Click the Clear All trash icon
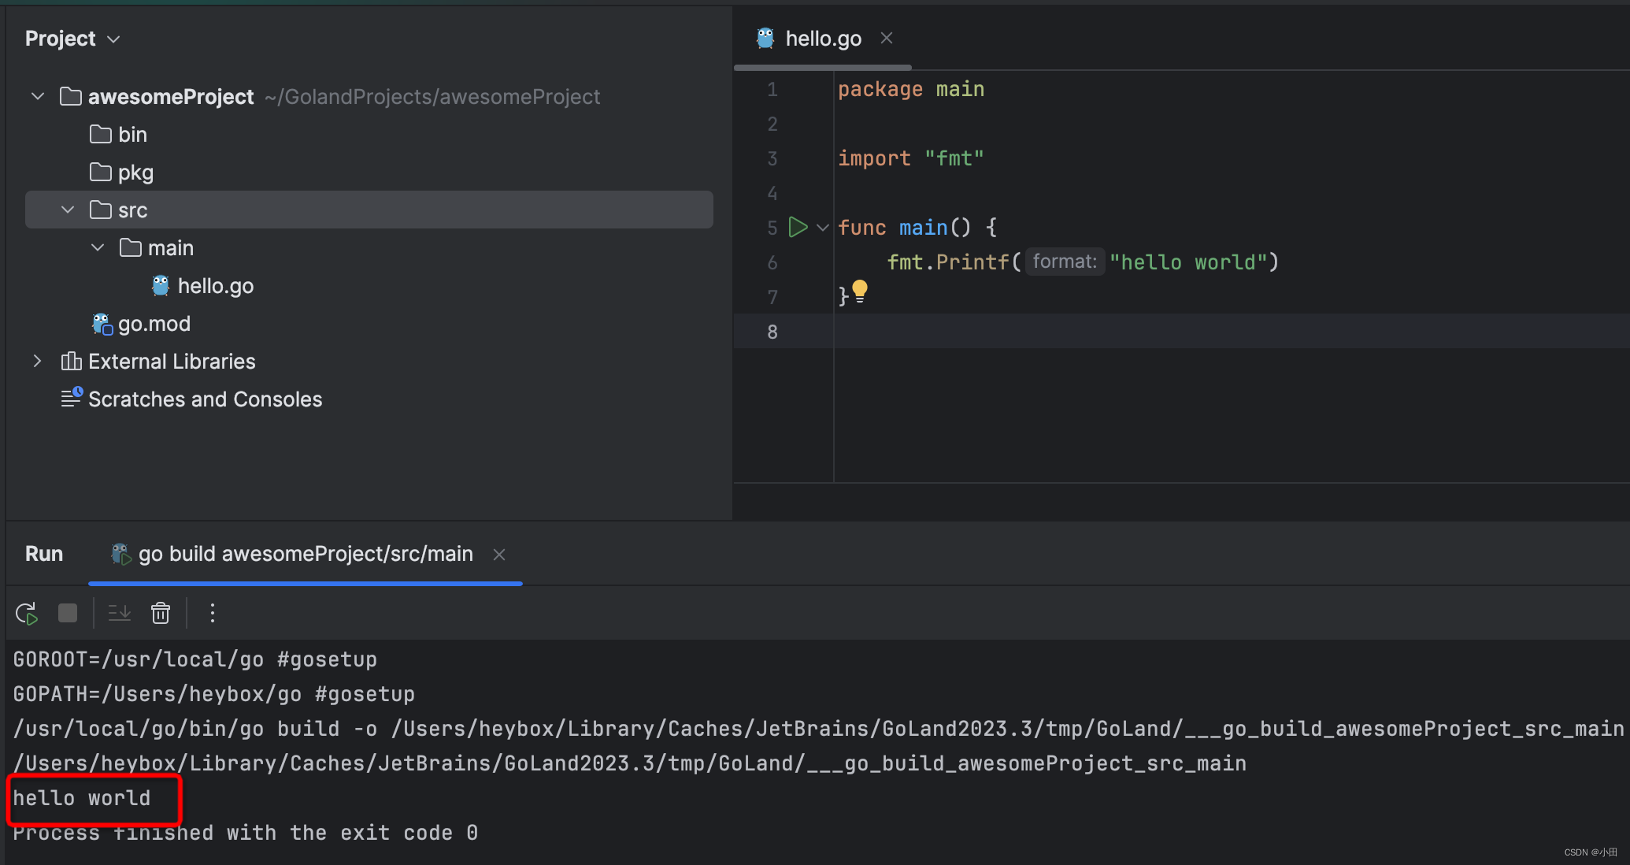 coord(161,613)
